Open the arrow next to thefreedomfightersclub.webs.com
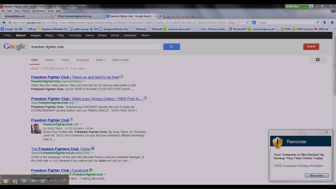336x189 pixels. tap(93, 153)
